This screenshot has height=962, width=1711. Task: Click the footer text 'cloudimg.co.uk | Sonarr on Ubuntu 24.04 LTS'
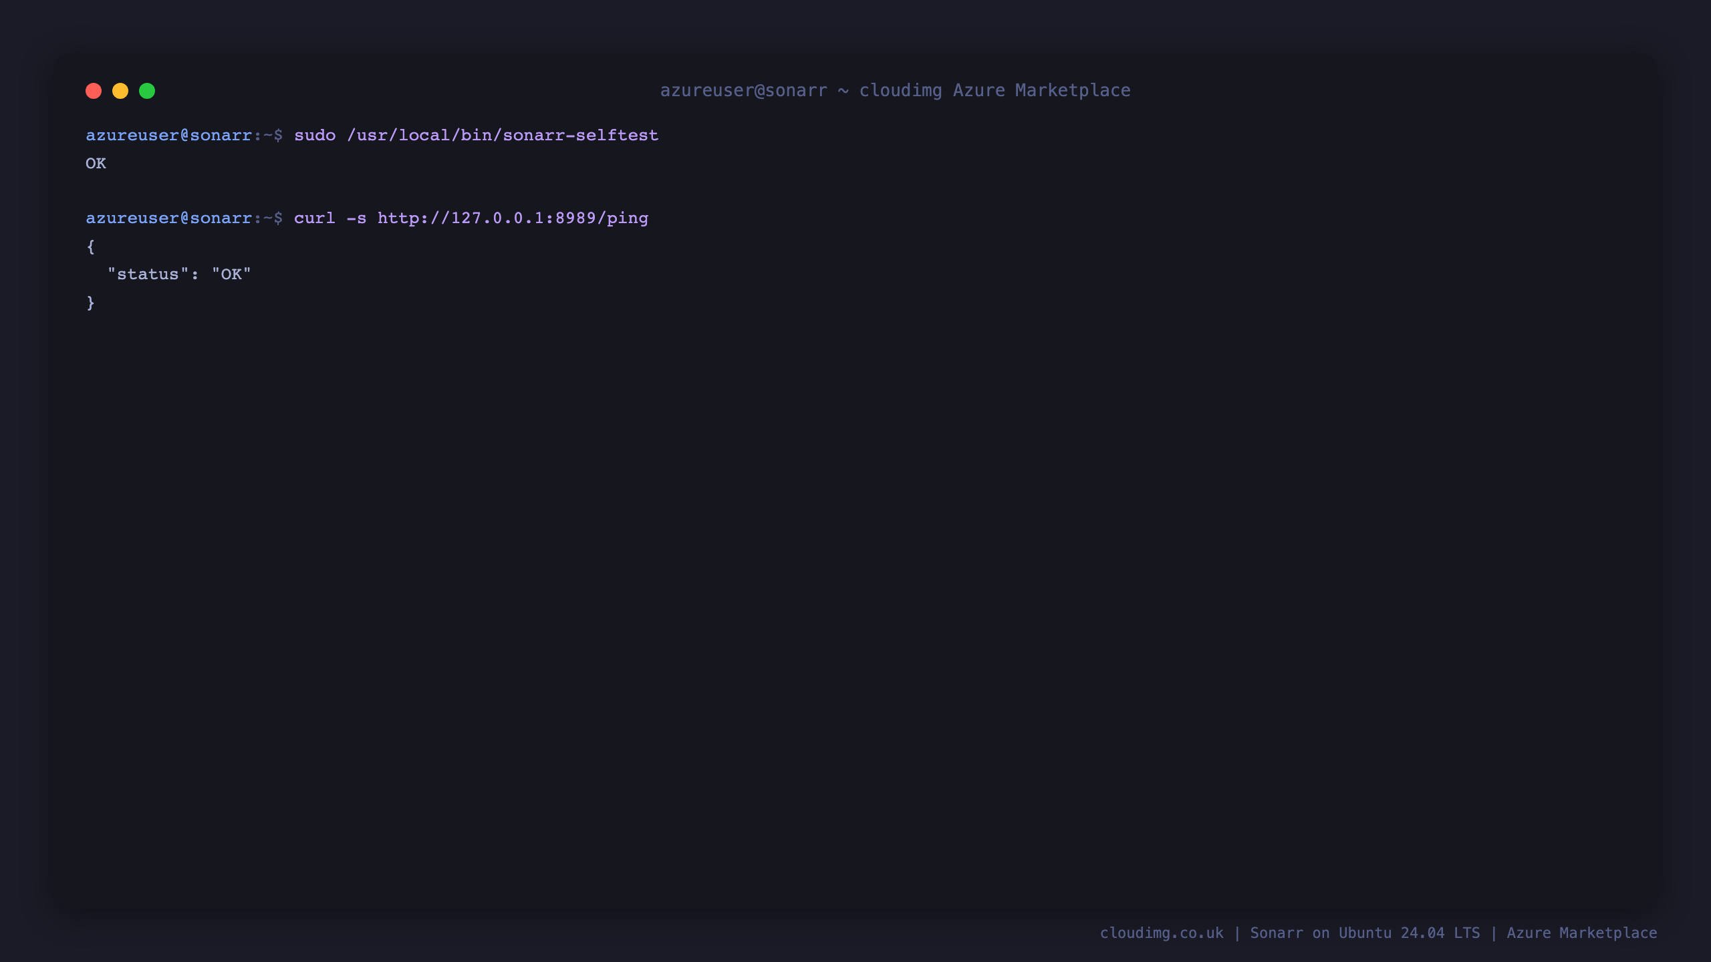pos(1290,933)
